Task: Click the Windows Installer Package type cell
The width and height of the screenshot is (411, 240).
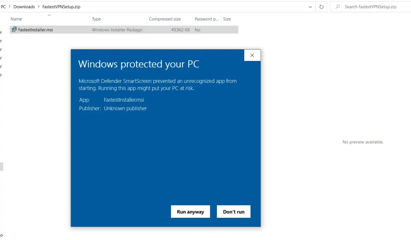Action: (x=117, y=30)
